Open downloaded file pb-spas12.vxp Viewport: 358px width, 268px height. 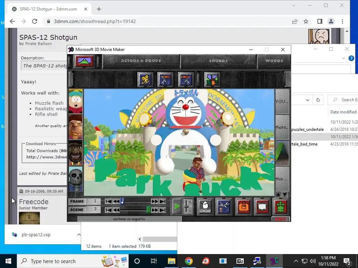pos(36,234)
